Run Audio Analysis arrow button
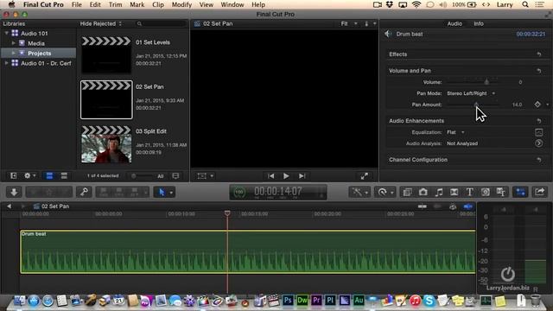 coord(538,143)
